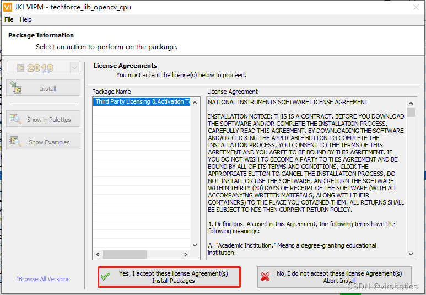
Task: Open the LabVIEW 2018 version dropdown
Action: pos(74,68)
